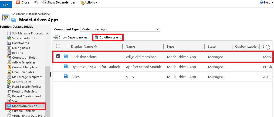Click the Solution Default Solution heading
The height and width of the screenshot is (117, 274).
[x=18, y=27]
